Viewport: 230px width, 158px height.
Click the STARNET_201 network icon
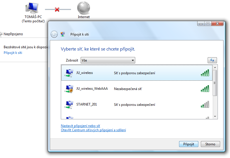(x=69, y=105)
